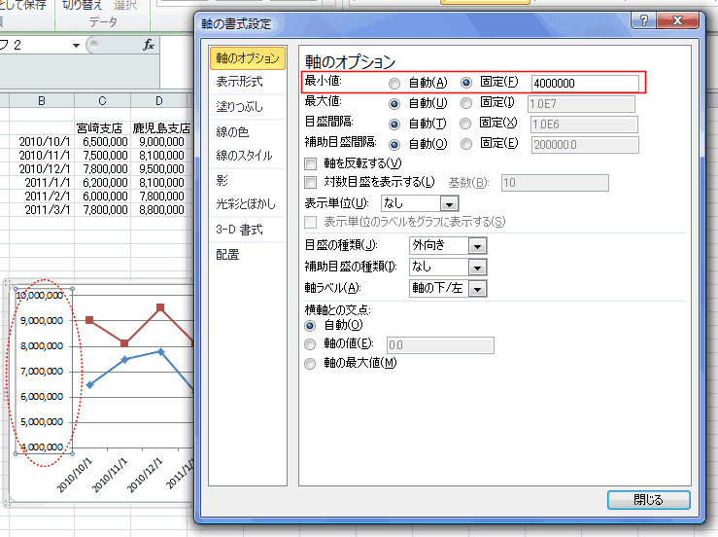
Task: Click the help question mark in dialog title
Action: click(x=644, y=20)
